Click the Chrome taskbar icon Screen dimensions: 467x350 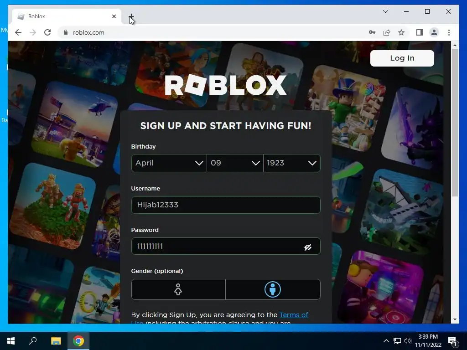pos(78,341)
